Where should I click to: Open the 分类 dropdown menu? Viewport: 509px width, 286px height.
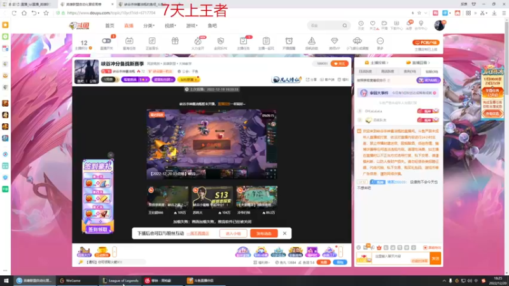pyautogui.click(x=149, y=25)
